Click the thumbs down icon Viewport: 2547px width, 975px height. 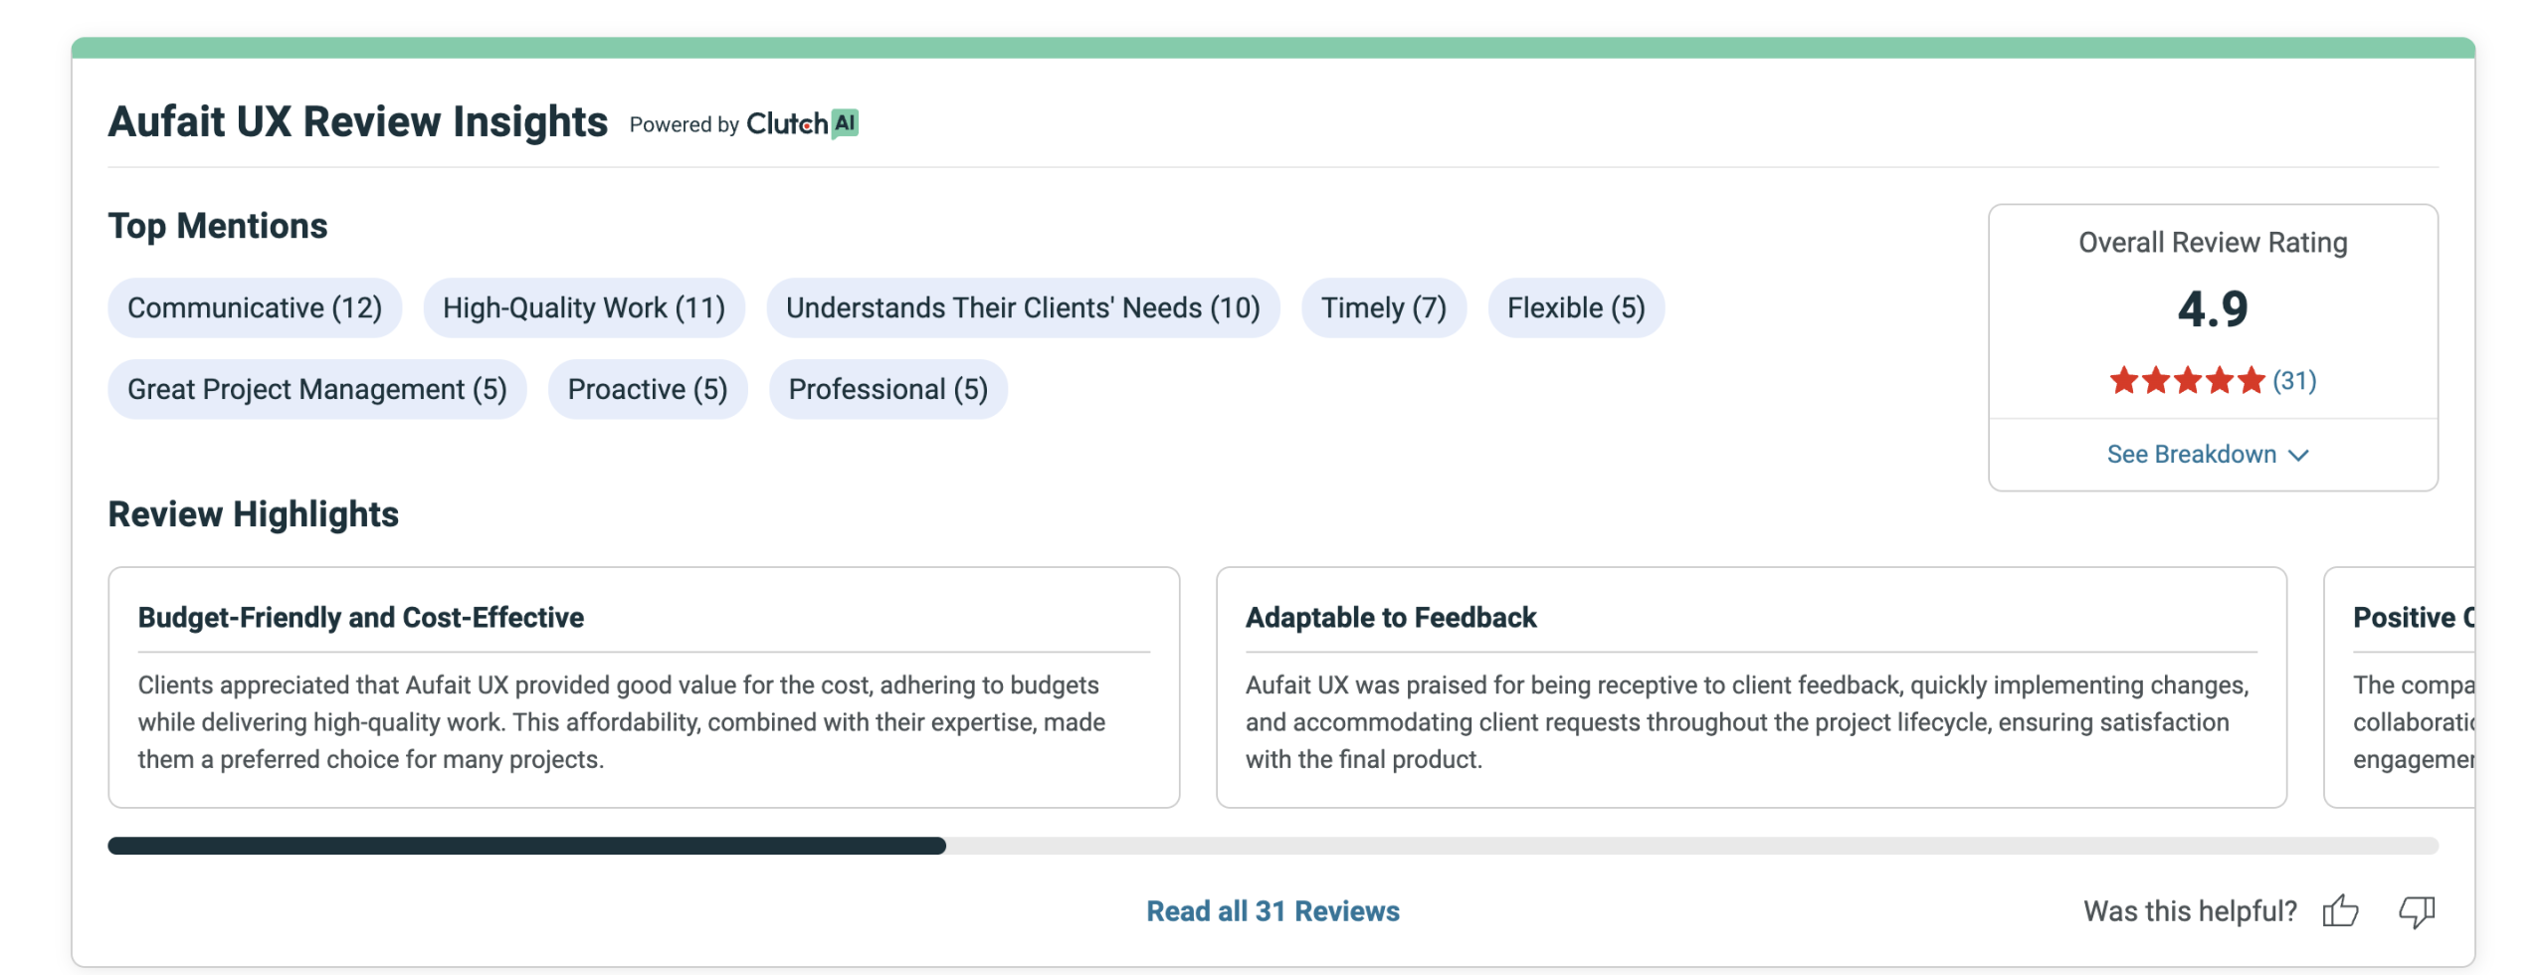2416,910
